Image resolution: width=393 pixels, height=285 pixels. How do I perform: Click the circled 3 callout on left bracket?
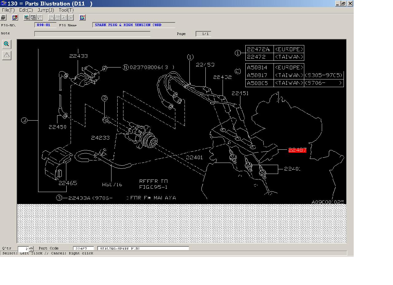(x=24, y=120)
